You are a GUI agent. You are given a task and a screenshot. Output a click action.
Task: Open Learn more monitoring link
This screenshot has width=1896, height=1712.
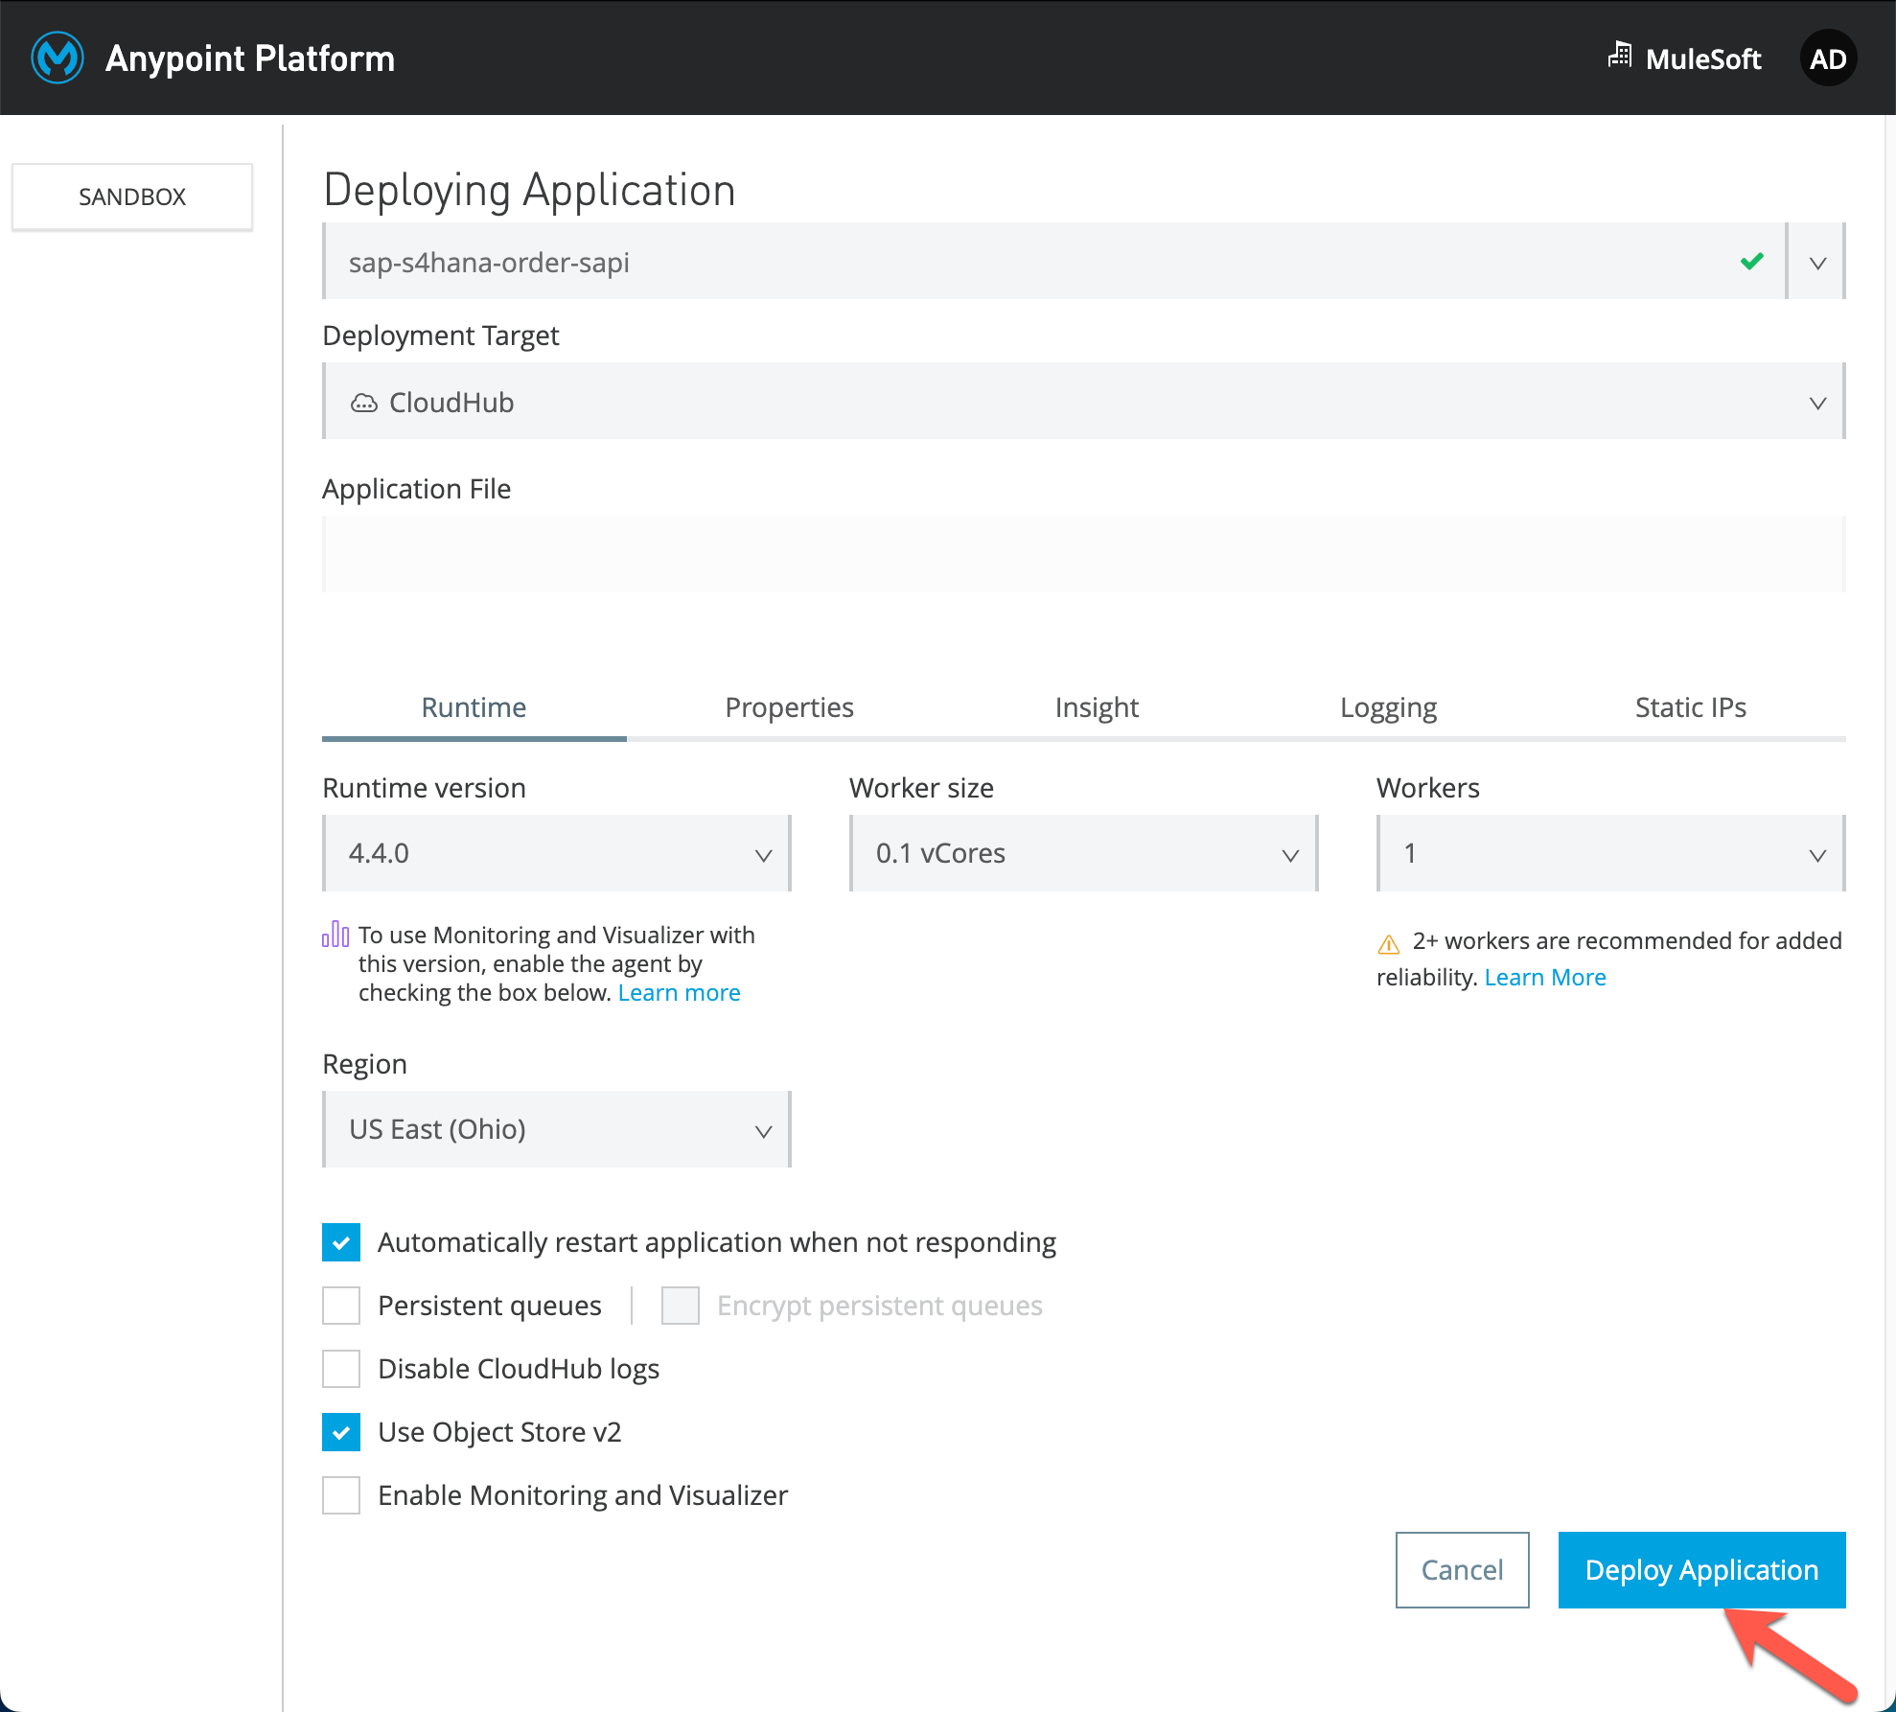(x=679, y=993)
